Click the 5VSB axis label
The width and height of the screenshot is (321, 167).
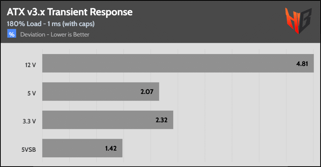[28, 148]
